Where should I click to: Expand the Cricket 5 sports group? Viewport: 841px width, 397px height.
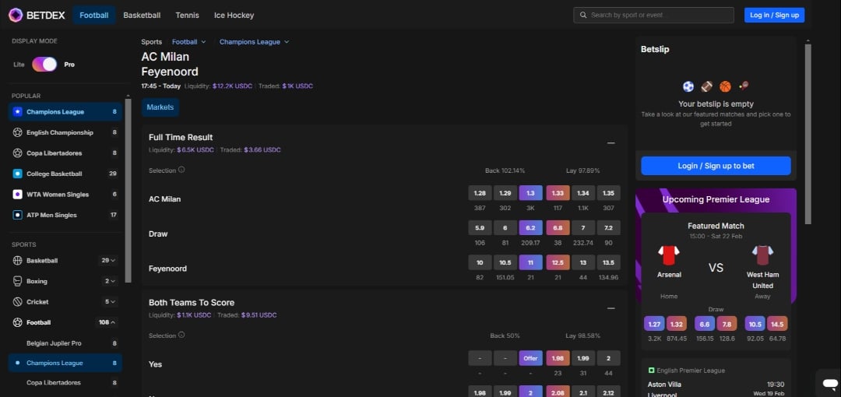(110, 301)
